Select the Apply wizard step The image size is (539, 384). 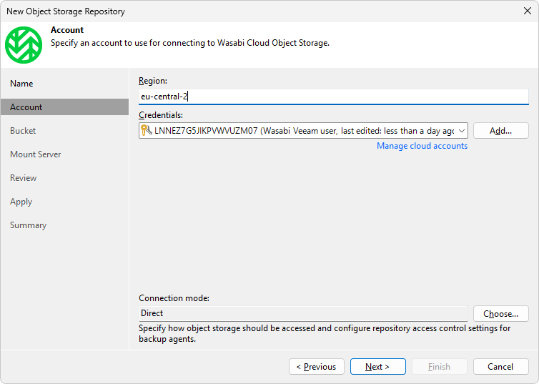[21, 202]
